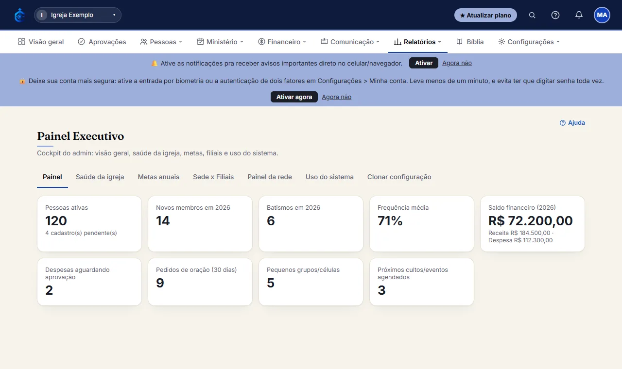Dismiss notifications banner with Agora não
This screenshot has width=622, height=369.
tap(457, 63)
